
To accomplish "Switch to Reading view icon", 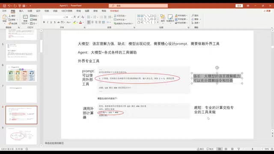I will click(232, 149).
